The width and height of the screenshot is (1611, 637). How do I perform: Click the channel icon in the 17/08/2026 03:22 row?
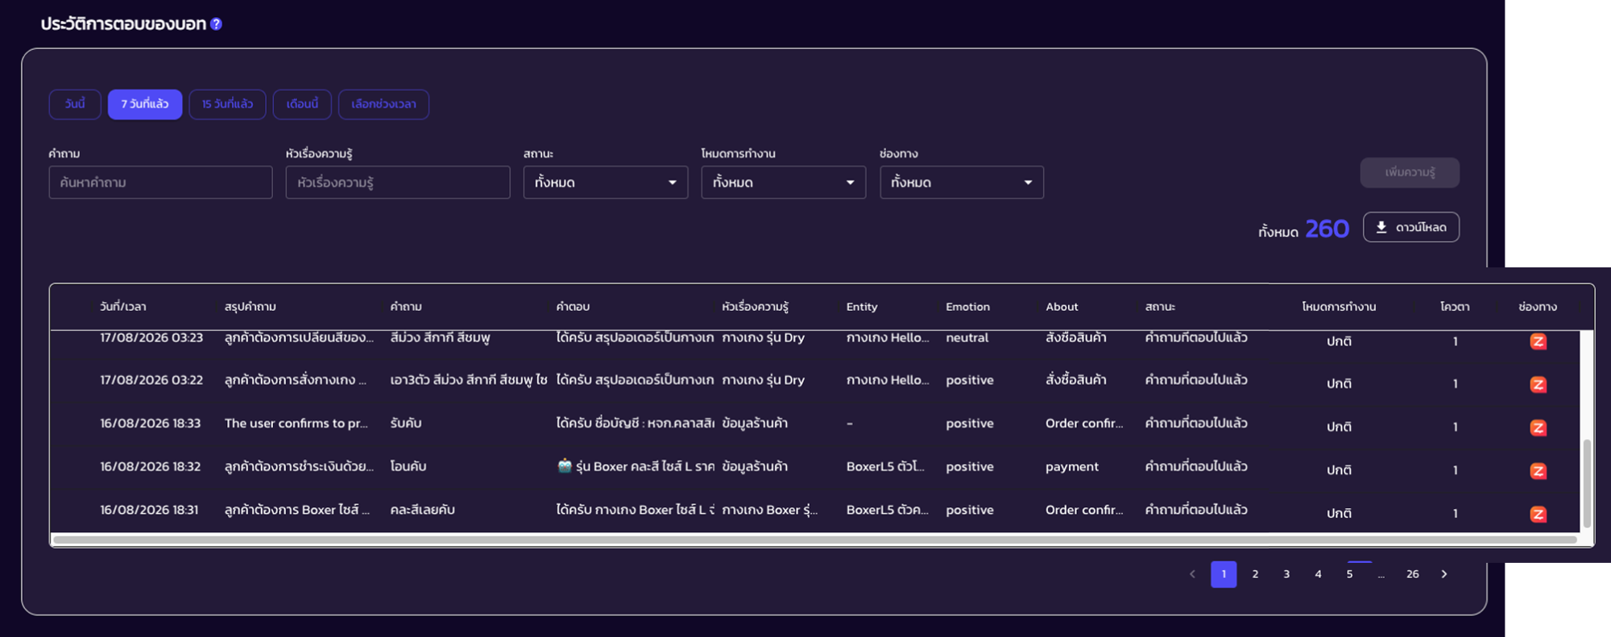[1538, 384]
